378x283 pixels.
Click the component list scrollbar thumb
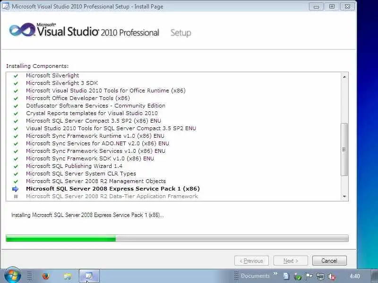(x=344, y=150)
